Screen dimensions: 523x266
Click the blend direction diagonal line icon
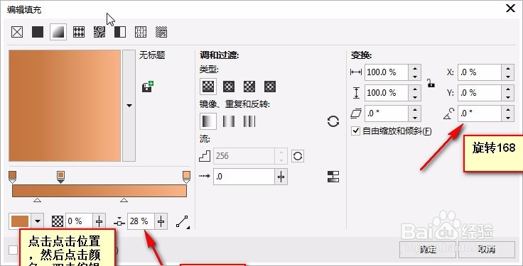click(x=182, y=222)
